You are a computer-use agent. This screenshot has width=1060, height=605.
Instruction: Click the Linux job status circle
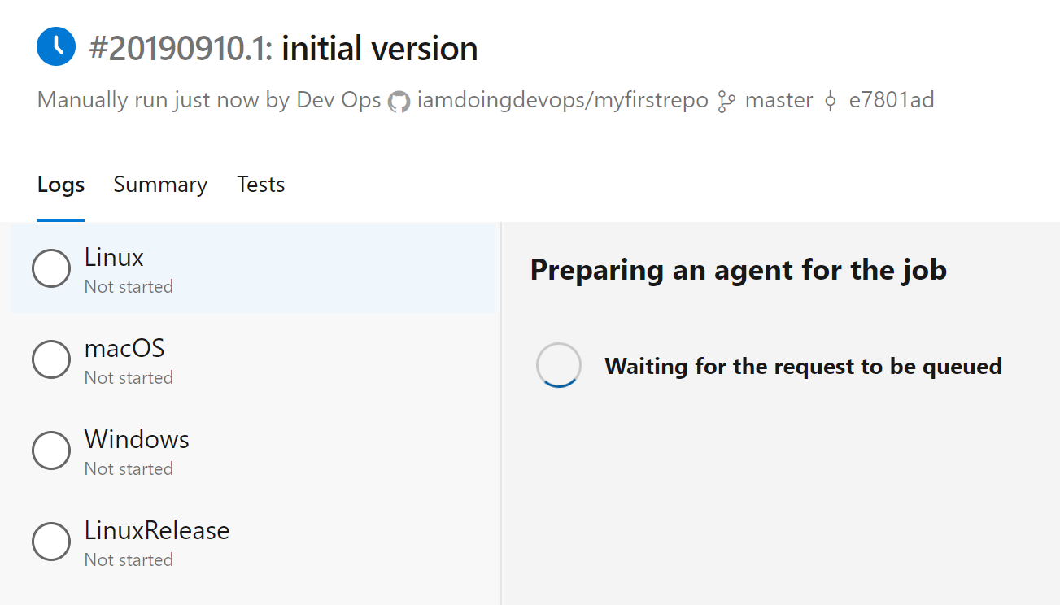pos(51,268)
